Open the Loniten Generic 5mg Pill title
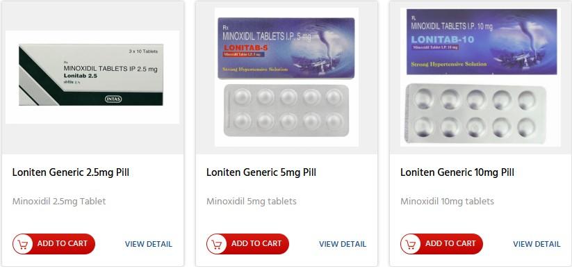 pos(261,172)
